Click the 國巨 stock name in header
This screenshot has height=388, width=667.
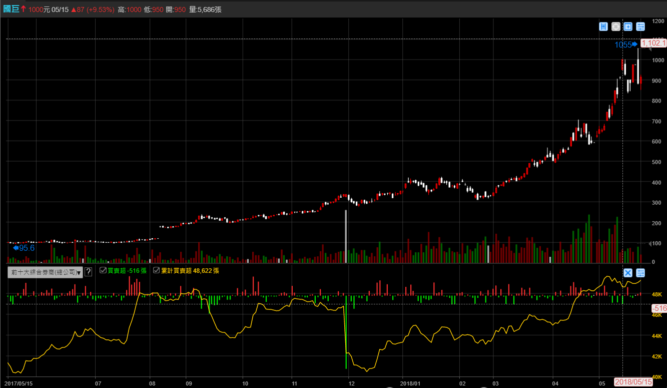(11, 9)
